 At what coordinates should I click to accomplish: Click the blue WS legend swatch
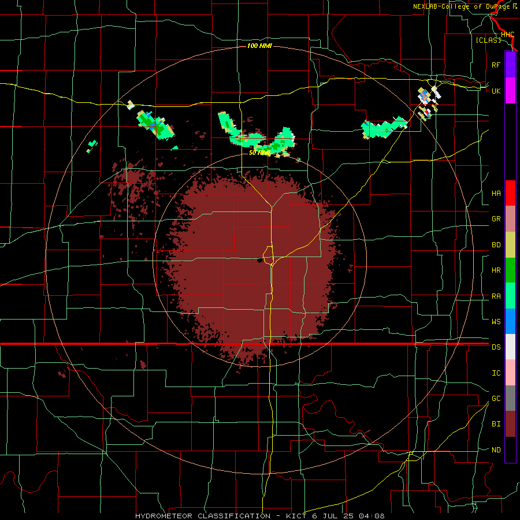510,321
